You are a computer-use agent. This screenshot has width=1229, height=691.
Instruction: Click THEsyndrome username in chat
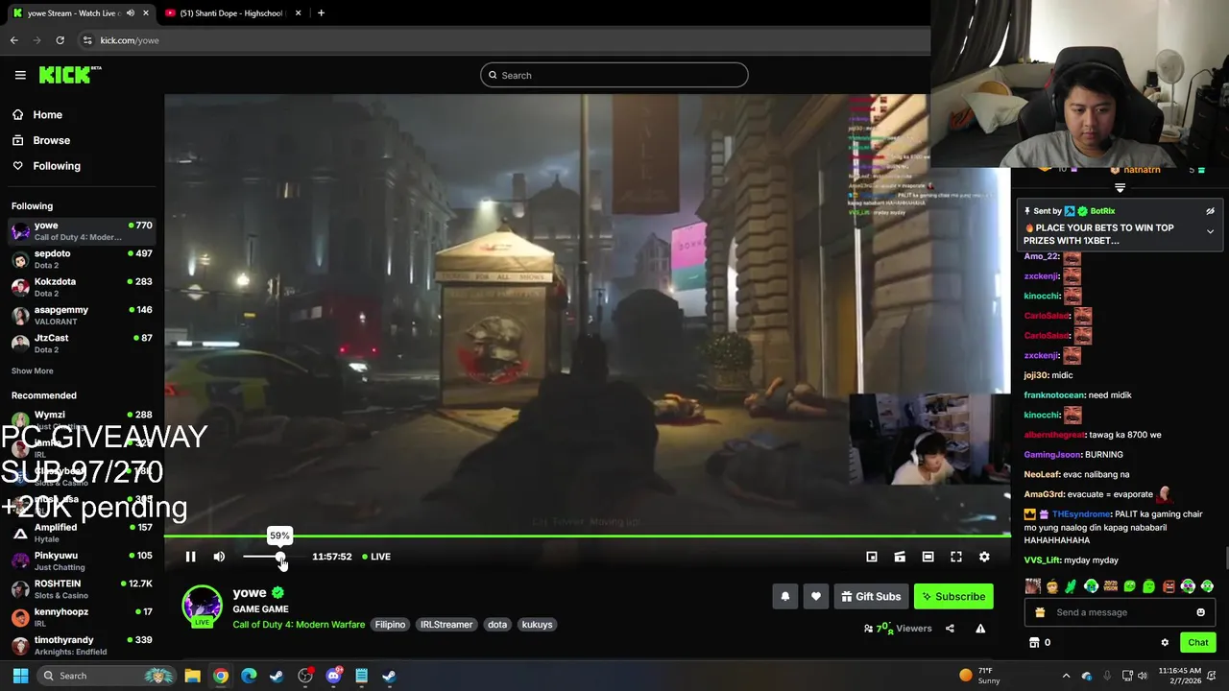tap(1080, 514)
